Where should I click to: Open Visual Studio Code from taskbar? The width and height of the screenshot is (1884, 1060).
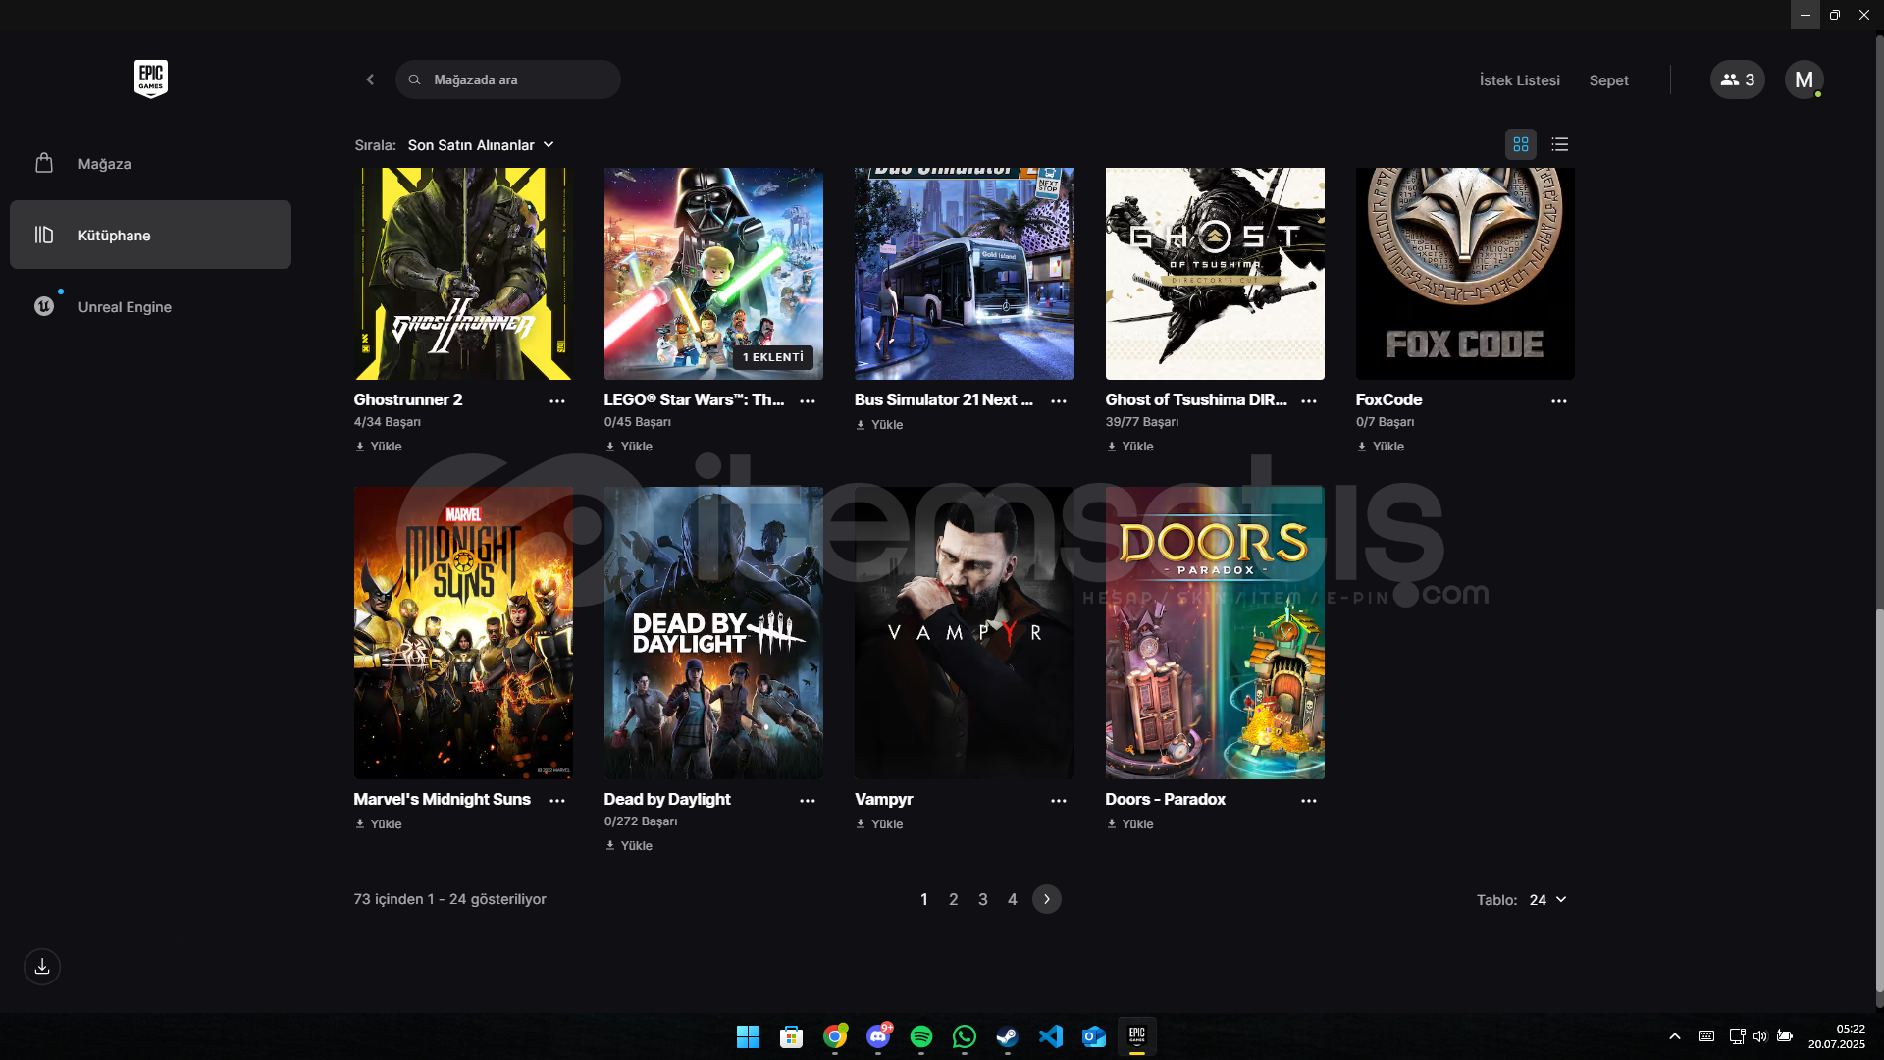tap(1051, 1036)
